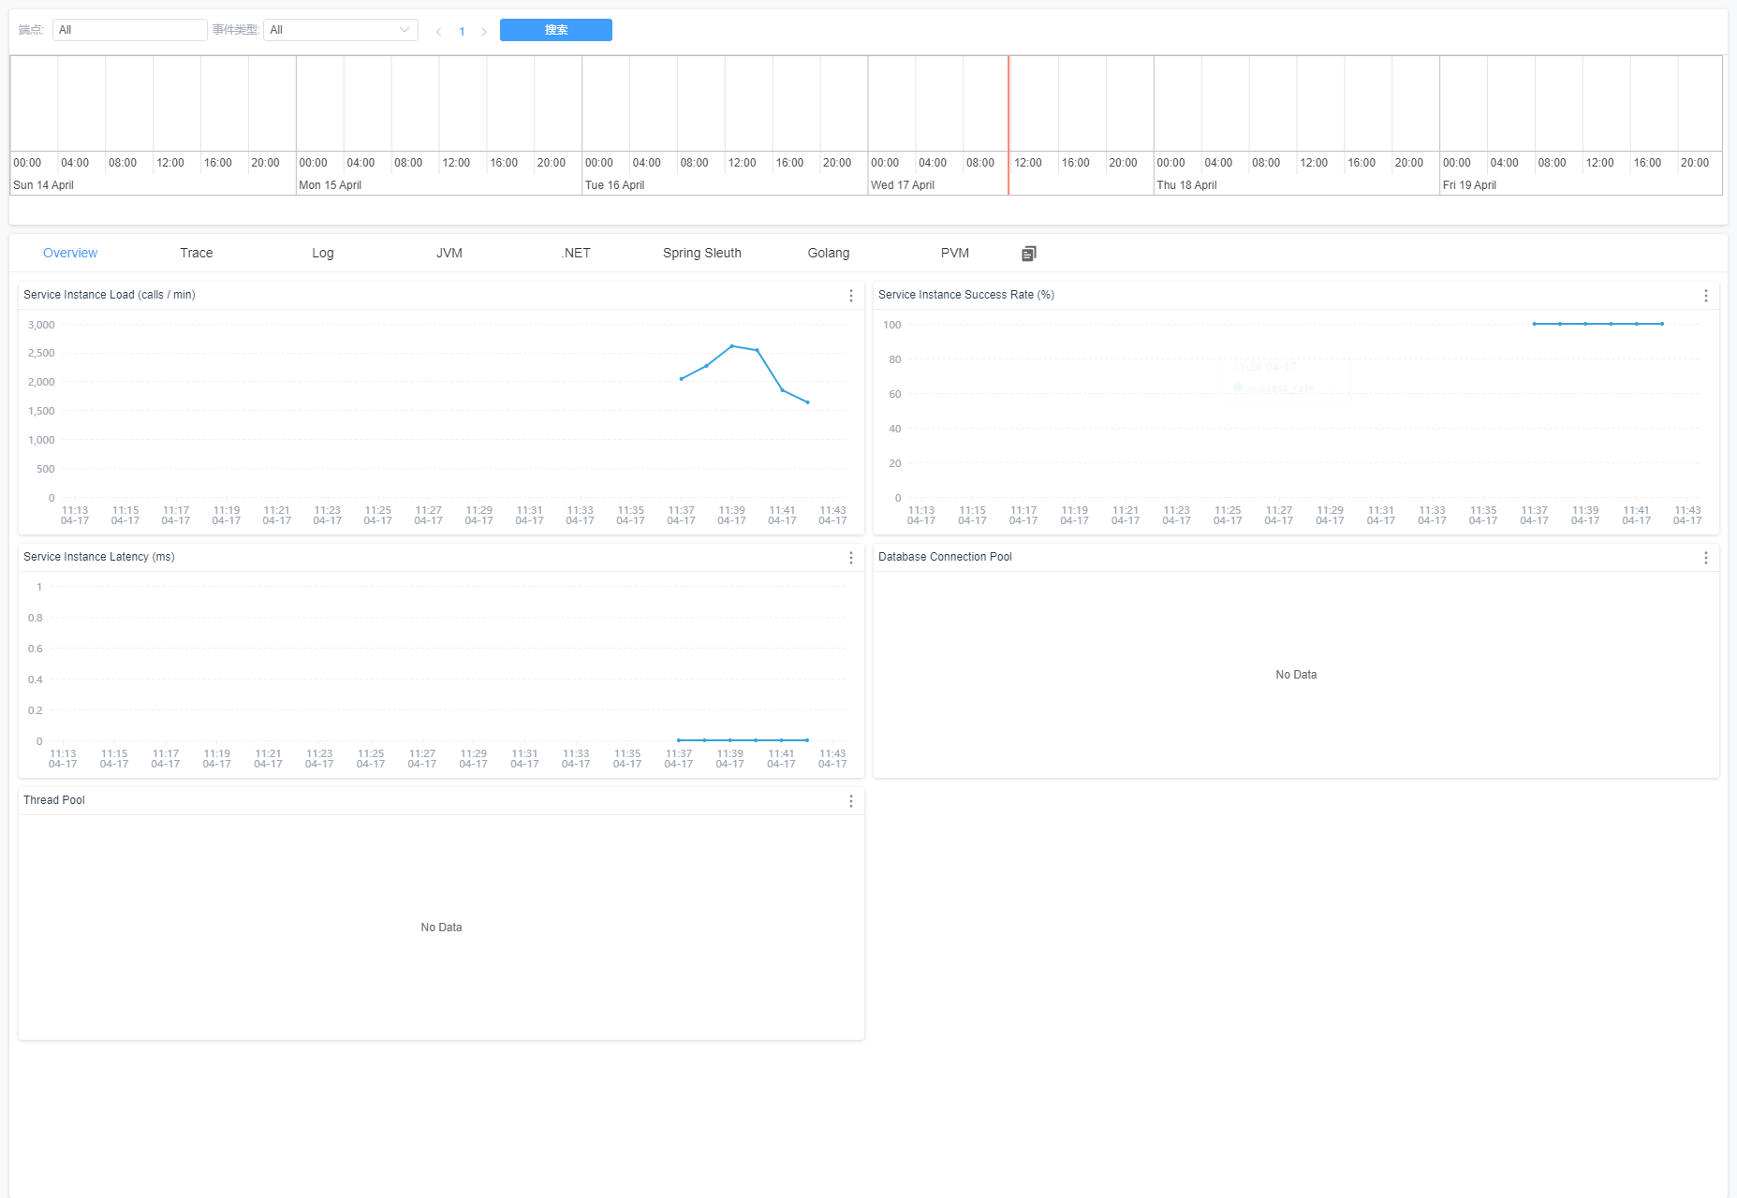Viewport: 1737px width, 1198px height.
Task: Open the Service Instance Latency options menu
Action: tap(850, 558)
